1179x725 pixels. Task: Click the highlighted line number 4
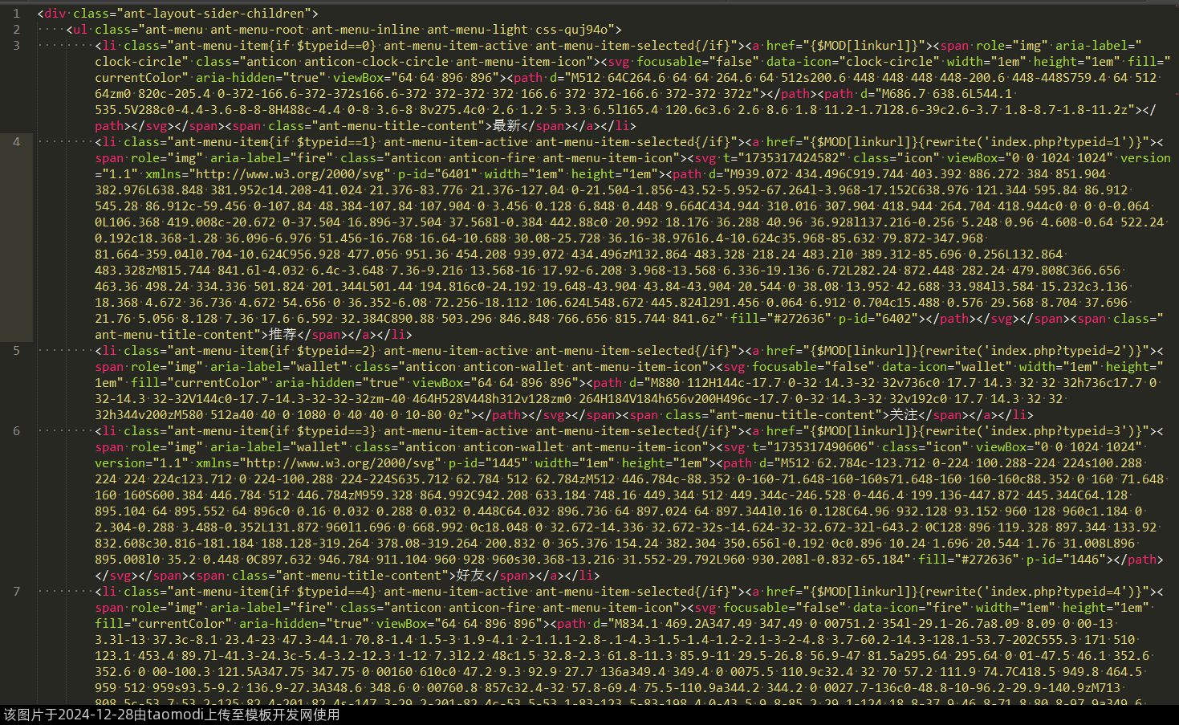16,142
